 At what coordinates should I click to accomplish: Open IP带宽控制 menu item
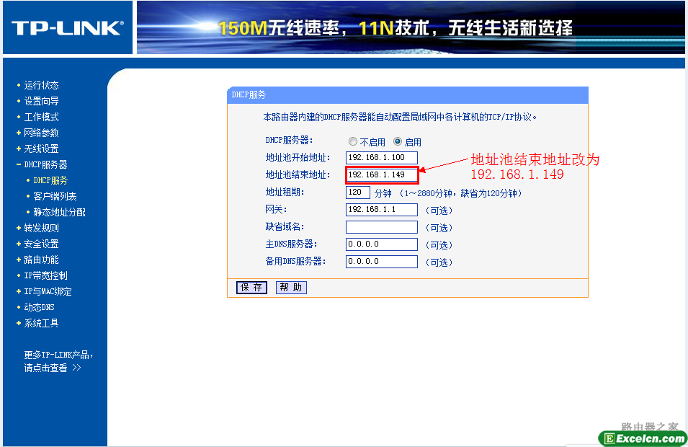(x=45, y=275)
